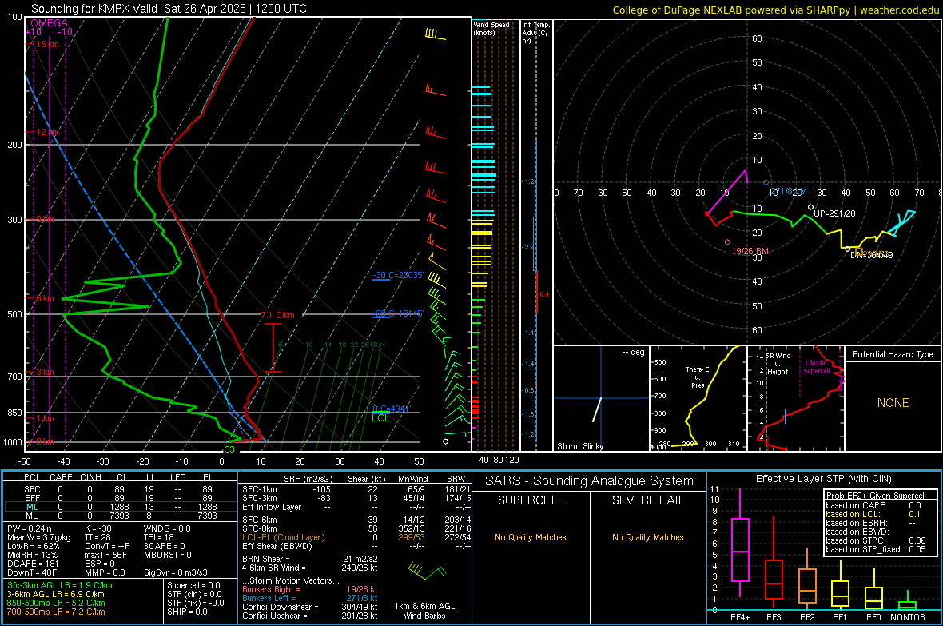Click the '-30 C=23035' height label
The height and width of the screenshot is (626, 943).
(x=398, y=275)
